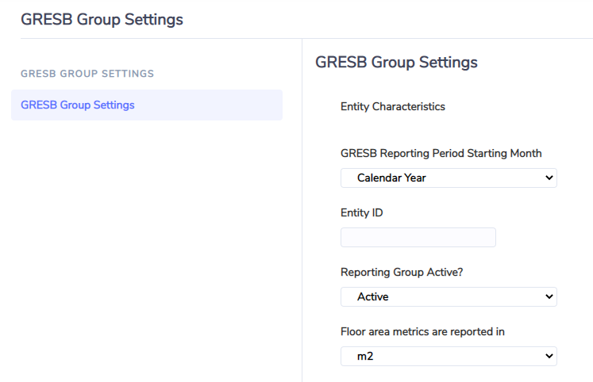Focus the Entity ID text field
The image size is (593, 382).
pos(418,238)
